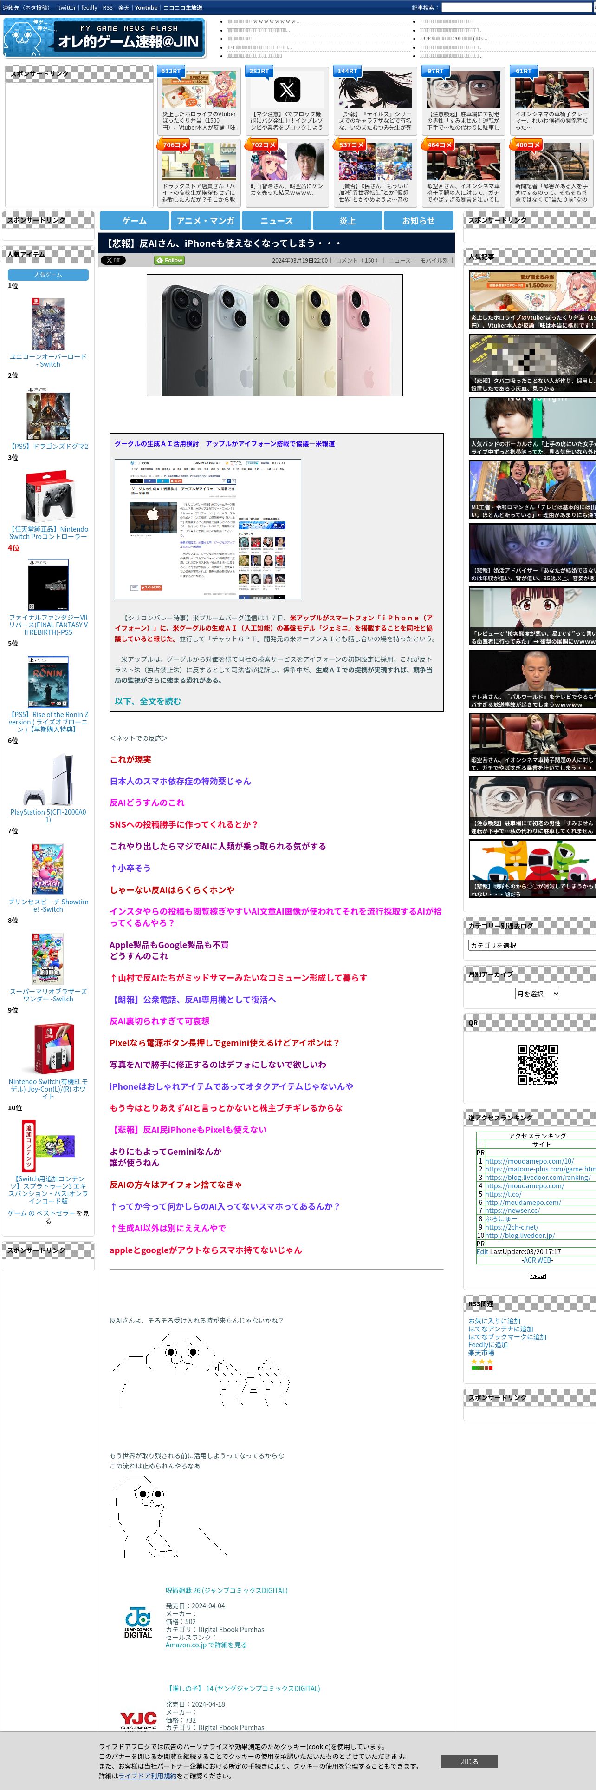This screenshot has height=1790, width=596.
Task: Click the colorful iPhone lineup image
Action: point(275,335)
